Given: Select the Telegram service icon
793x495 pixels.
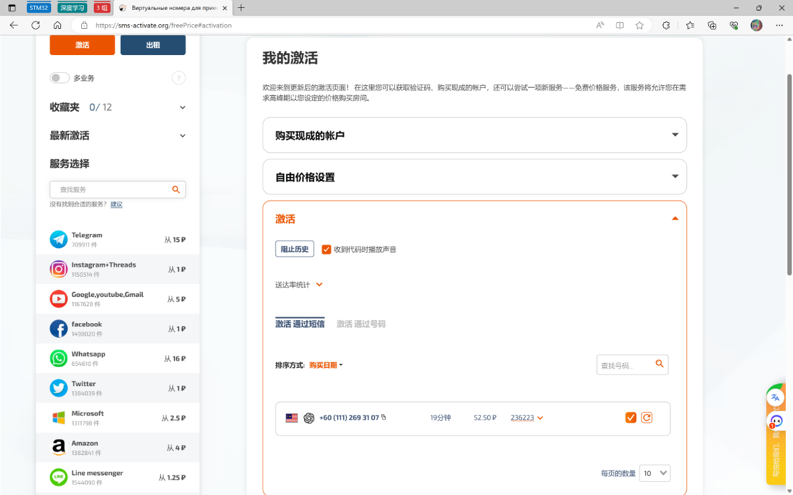Looking at the screenshot, I should pyautogui.click(x=59, y=239).
